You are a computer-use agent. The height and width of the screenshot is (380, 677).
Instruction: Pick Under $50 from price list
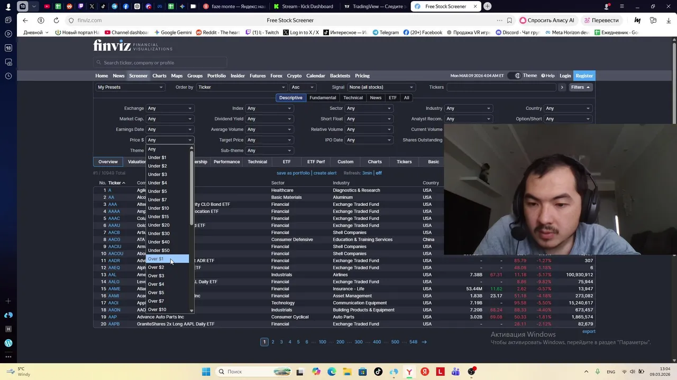167,251
